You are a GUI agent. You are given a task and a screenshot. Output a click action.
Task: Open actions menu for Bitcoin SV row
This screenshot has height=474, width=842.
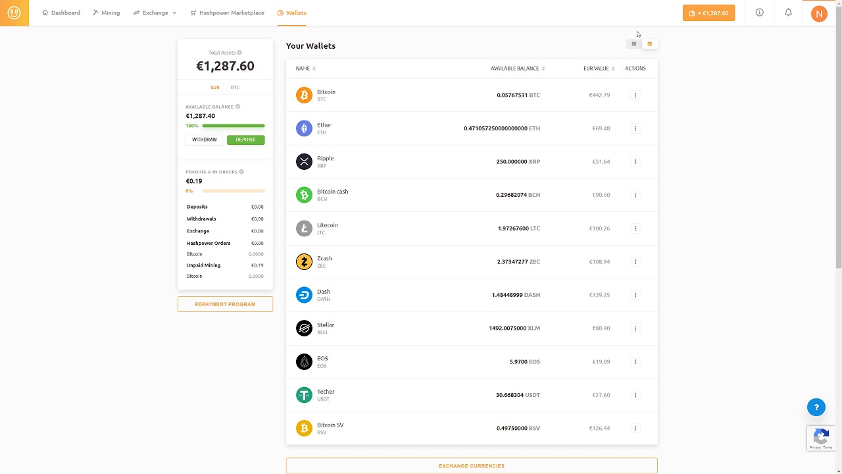tap(635, 429)
